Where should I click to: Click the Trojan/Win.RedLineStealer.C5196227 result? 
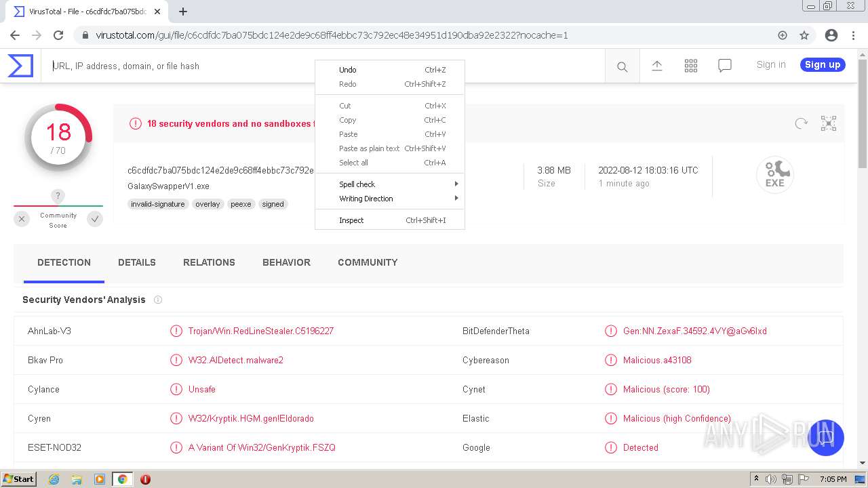click(261, 331)
